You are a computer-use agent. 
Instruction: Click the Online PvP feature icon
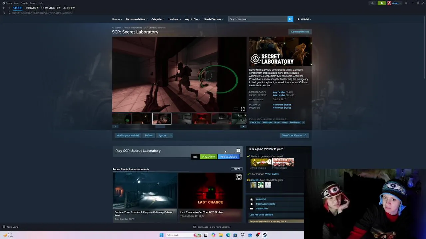click(252, 199)
